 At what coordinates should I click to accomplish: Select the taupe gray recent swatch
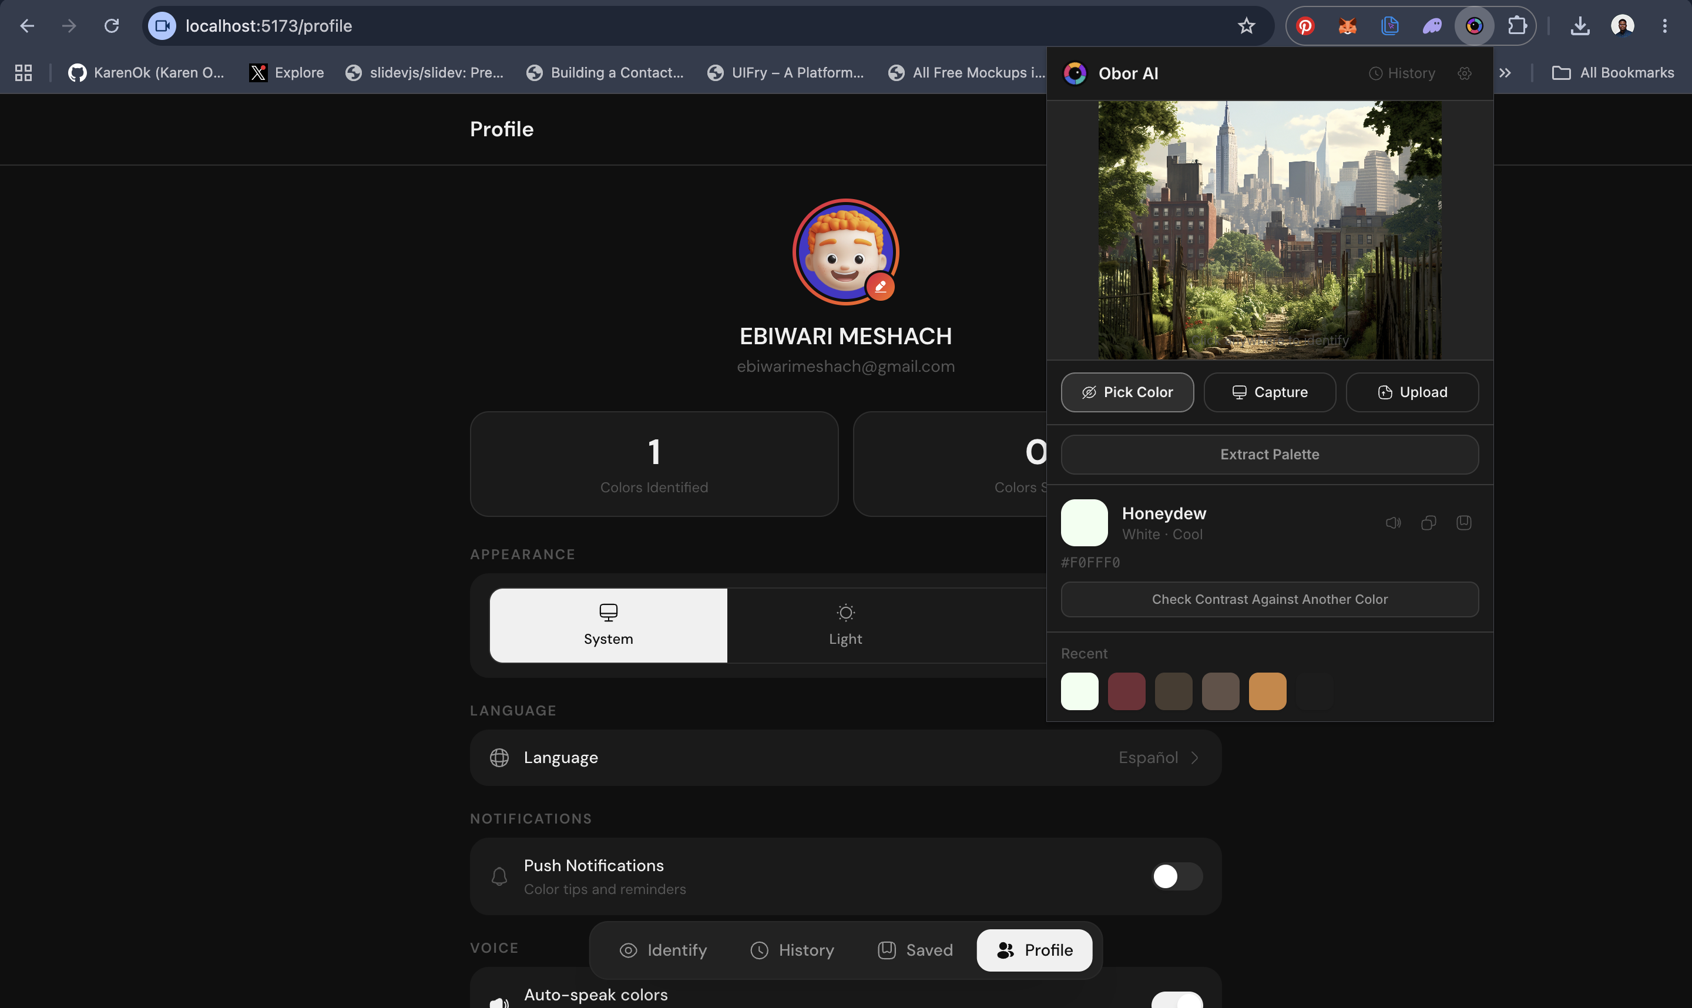pyautogui.click(x=1221, y=691)
